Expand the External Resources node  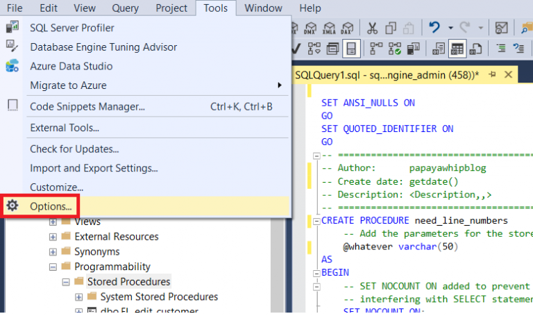(53, 237)
